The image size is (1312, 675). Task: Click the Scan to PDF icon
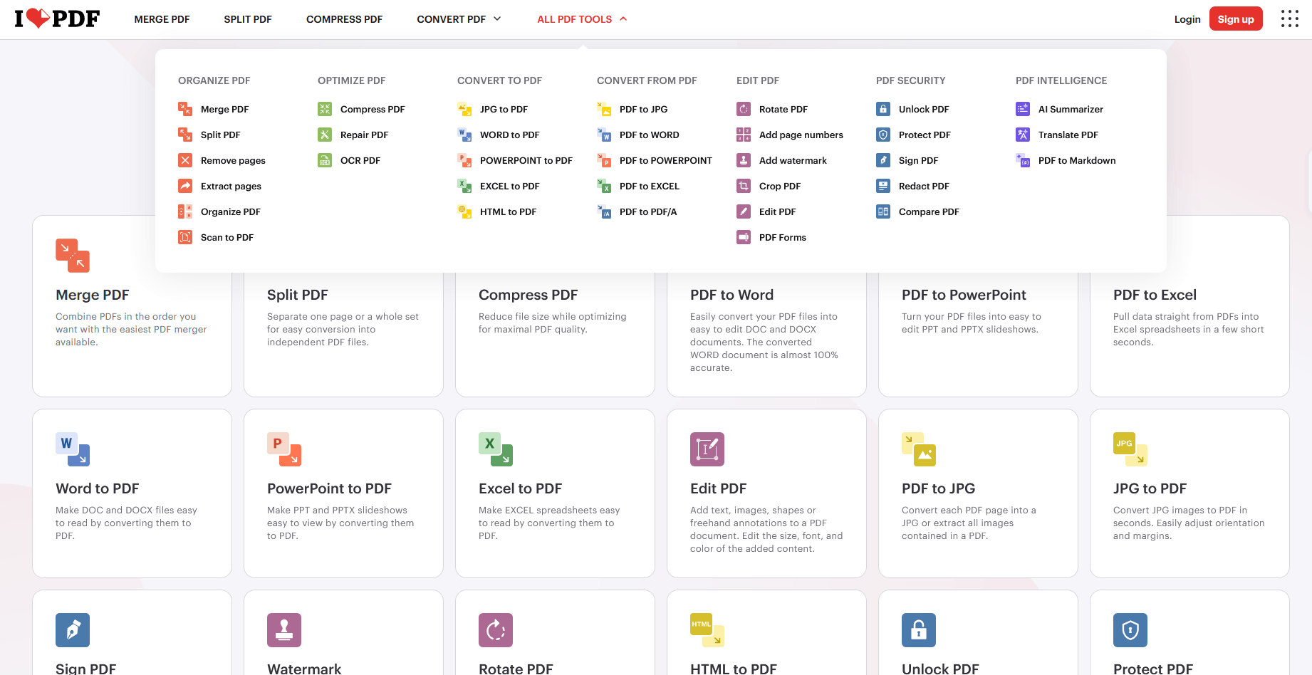point(185,237)
